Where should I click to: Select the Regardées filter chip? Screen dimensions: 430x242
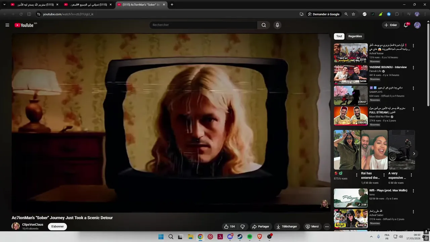point(355,36)
